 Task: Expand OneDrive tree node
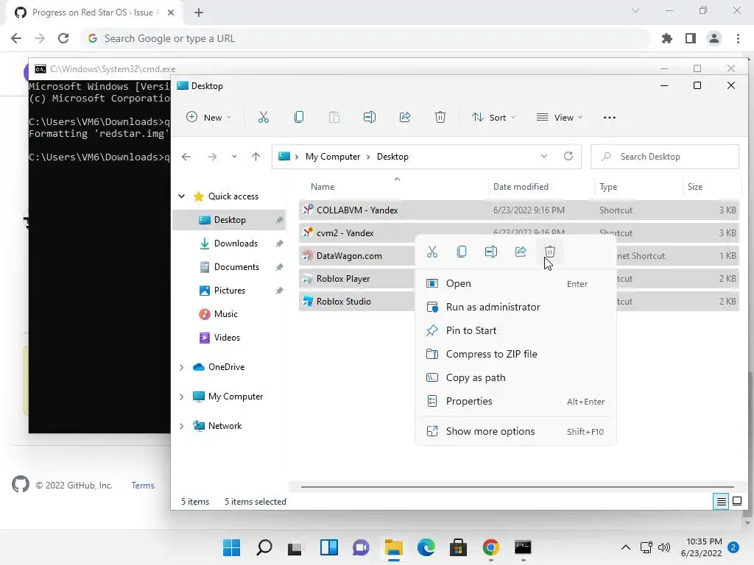(x=181, y=367)
